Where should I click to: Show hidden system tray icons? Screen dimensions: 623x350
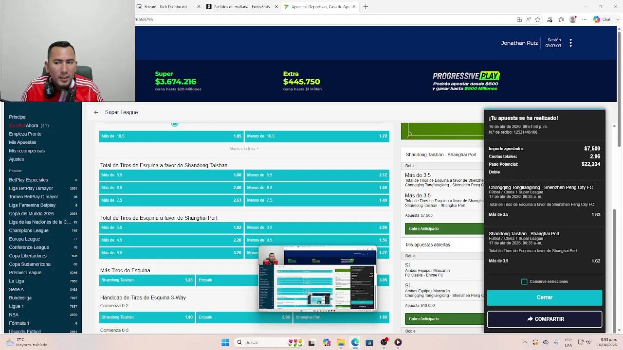point(525,342)
